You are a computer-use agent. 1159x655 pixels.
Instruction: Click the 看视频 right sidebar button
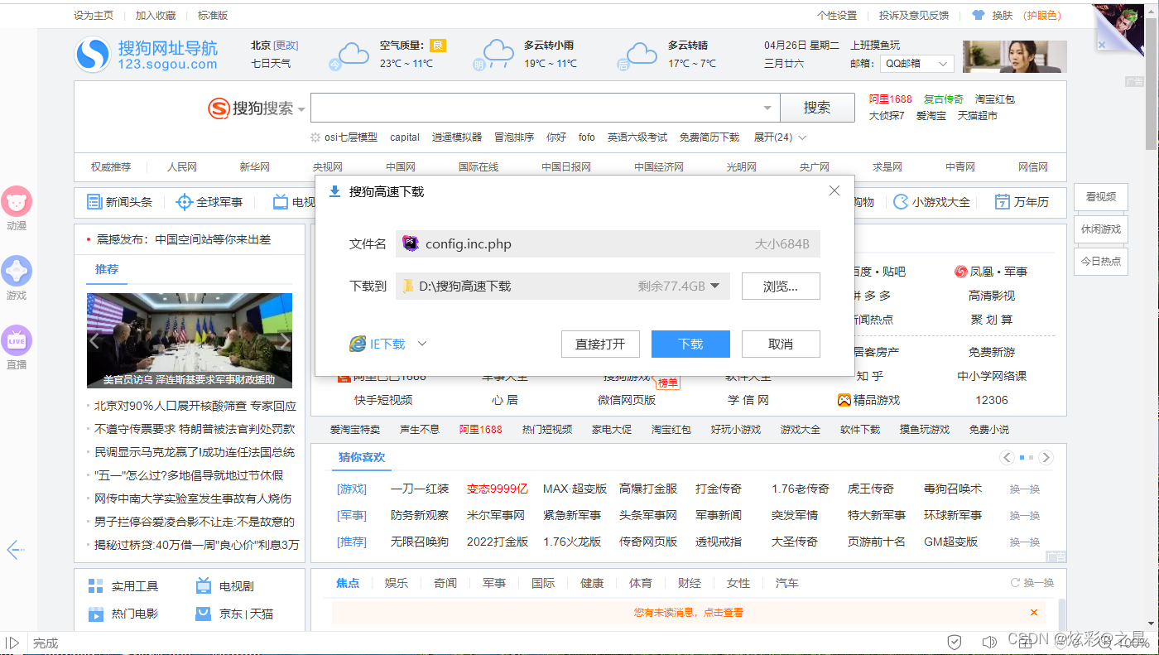coord(1101,197)
